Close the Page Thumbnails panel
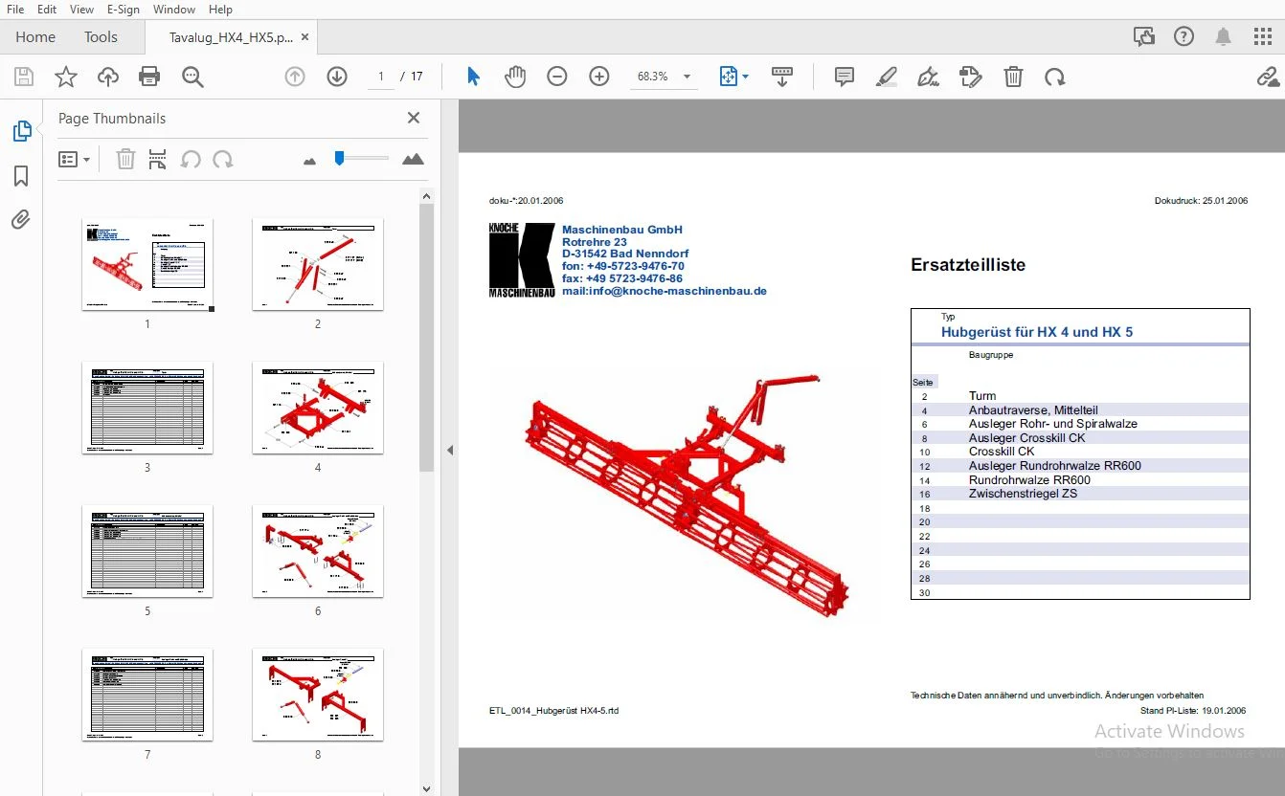Image resolution: width=1285 pixels, height=796 pixels. coord(414,118)
